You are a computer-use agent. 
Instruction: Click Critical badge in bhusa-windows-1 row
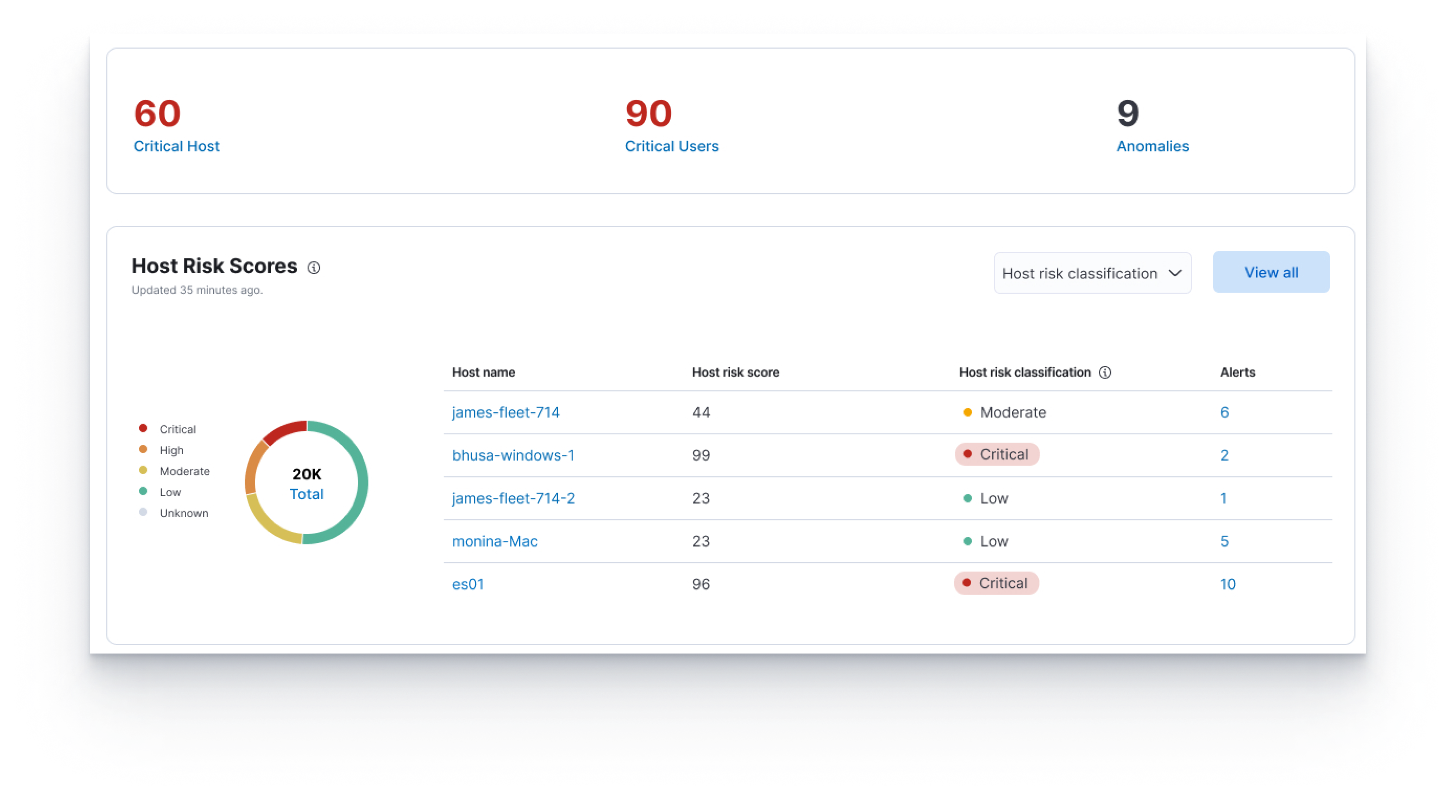[997, 455]
